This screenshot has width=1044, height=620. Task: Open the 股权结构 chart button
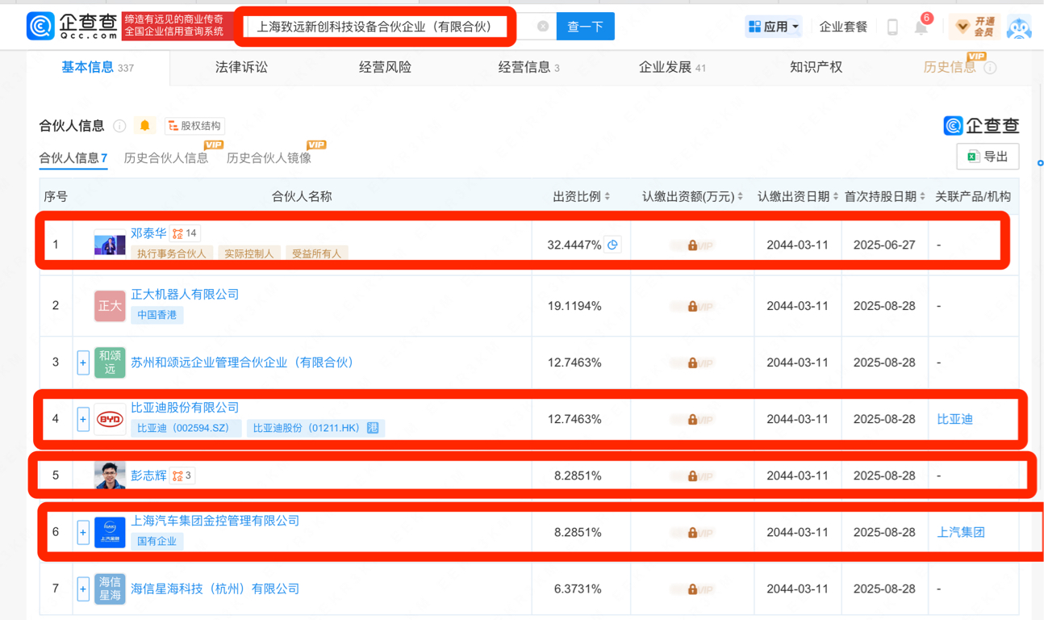[x=194, y=126]
